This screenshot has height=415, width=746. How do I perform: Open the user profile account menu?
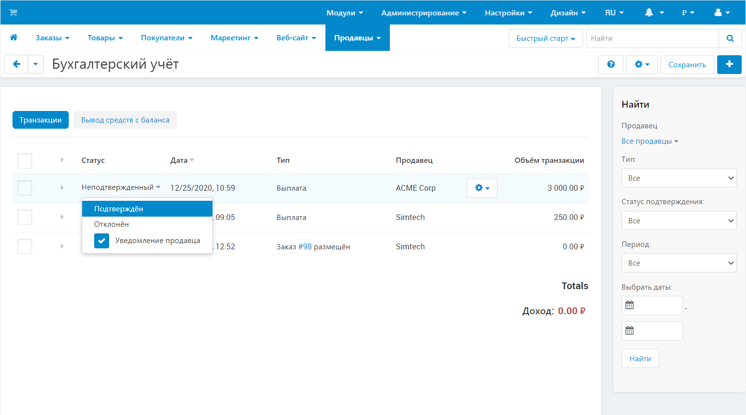(721, 12)
